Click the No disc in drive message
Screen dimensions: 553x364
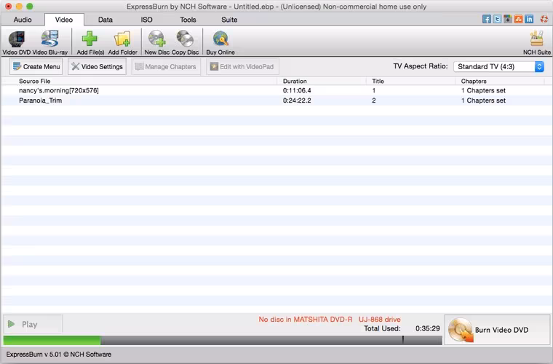coord(330,320)
